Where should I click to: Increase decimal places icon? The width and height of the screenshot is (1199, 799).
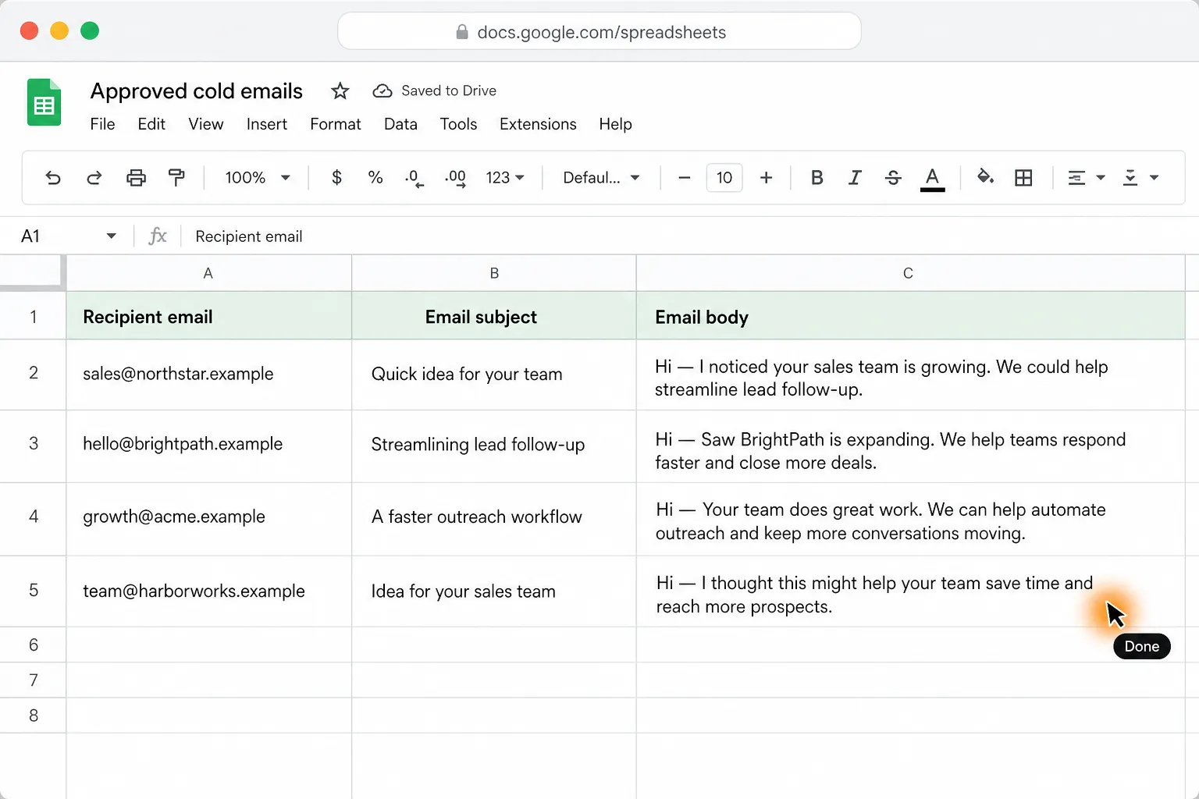[455, 179]
